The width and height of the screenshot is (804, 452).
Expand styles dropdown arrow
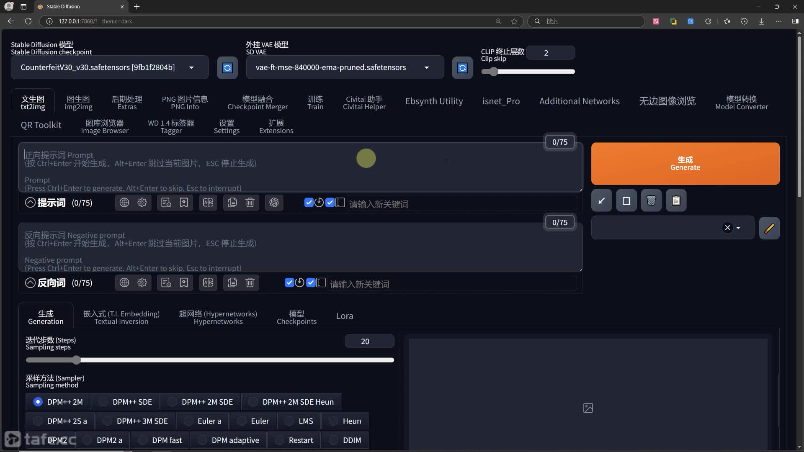738,228
